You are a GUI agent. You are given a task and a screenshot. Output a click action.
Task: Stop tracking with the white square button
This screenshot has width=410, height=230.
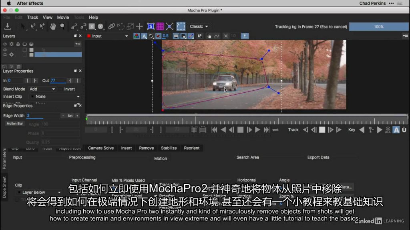[322, 130]
